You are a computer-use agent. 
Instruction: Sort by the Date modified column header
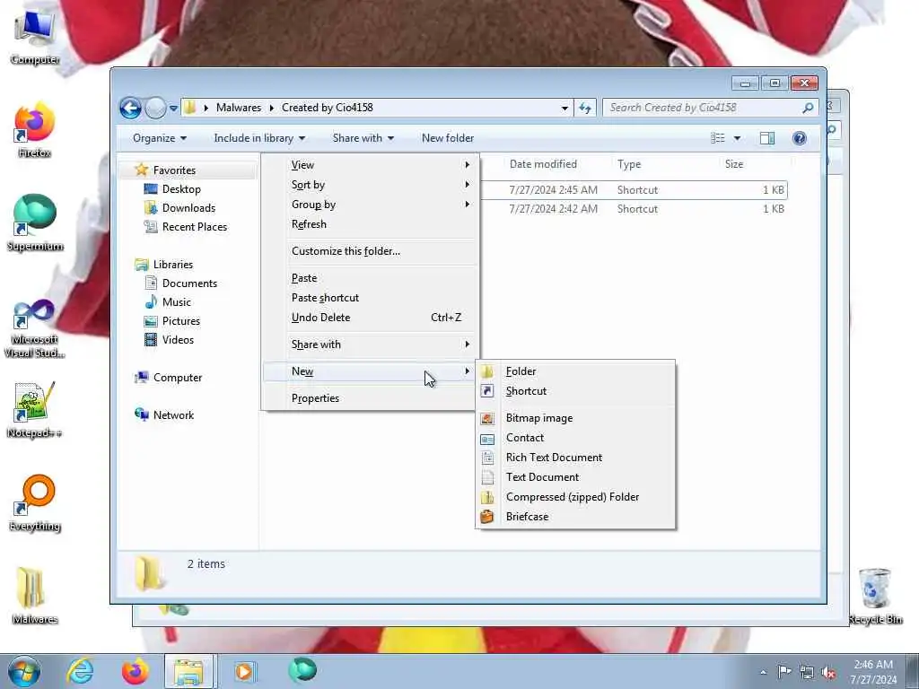click(x=543, y=165)
